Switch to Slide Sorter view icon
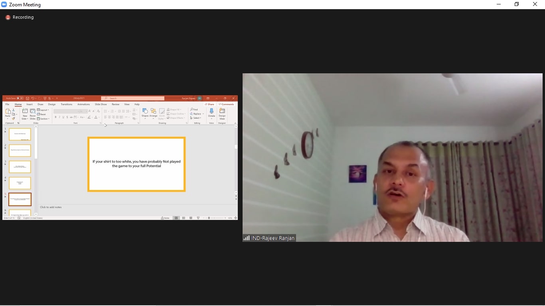This screenshot has height=306, width=545. click(184, 218)
